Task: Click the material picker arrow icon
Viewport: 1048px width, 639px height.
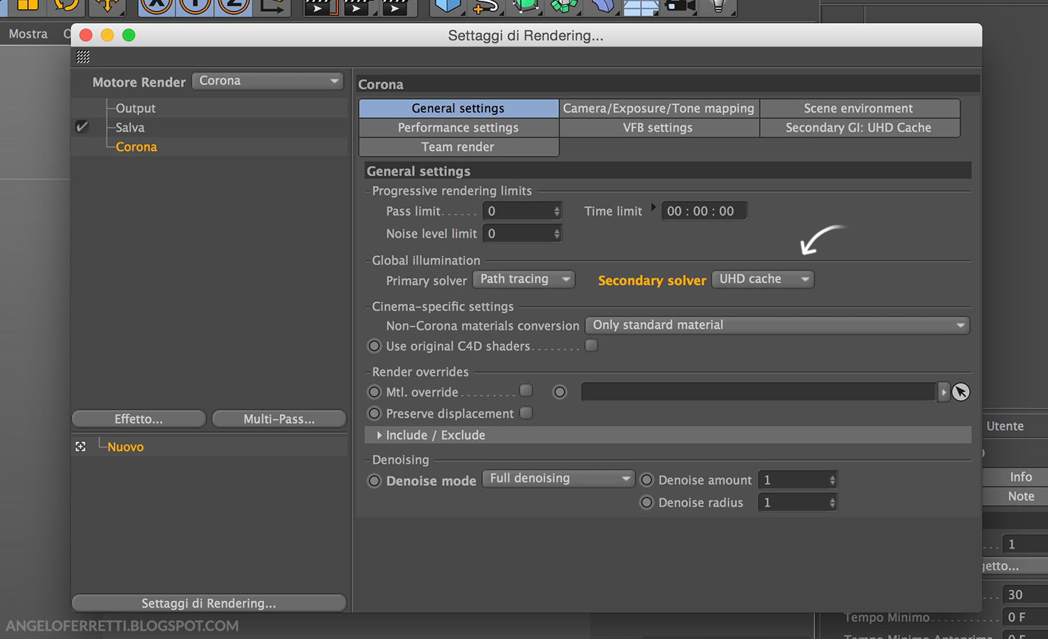Action: pyautogui.click(x=961, y=392)
